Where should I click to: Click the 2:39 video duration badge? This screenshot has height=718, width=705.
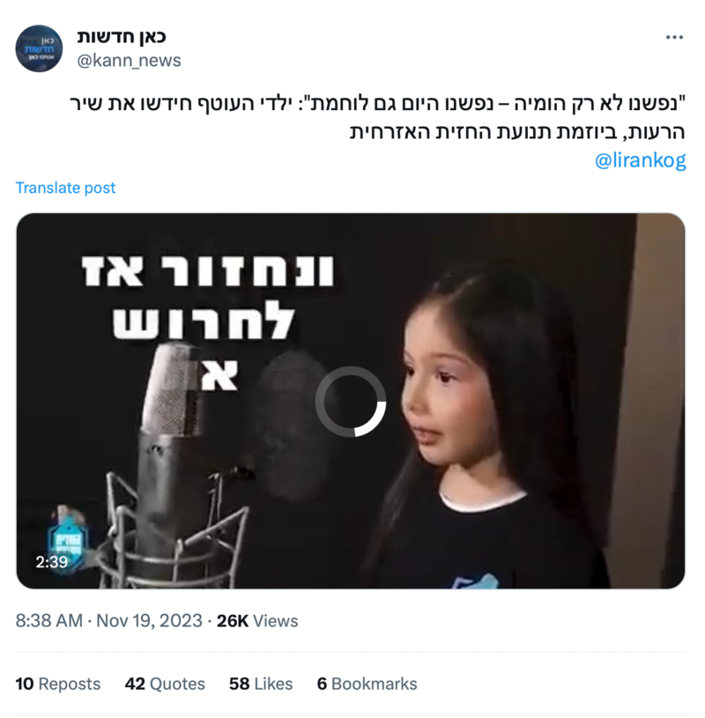(52, 562)
